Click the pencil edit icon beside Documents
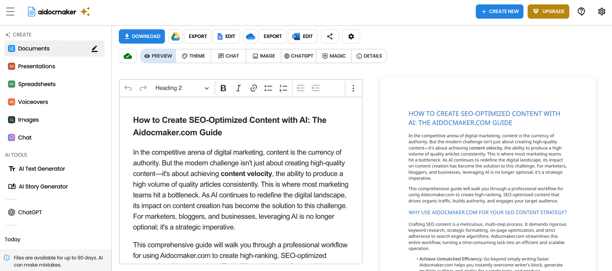Image resolution: width=612 pixels, height=271 pixels. (x=94, y=48)
